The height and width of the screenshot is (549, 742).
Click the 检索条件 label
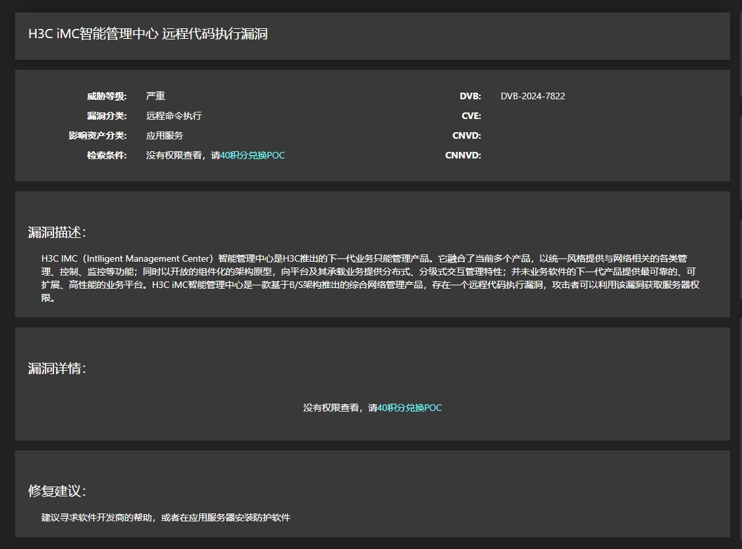(x=107, y=155)
